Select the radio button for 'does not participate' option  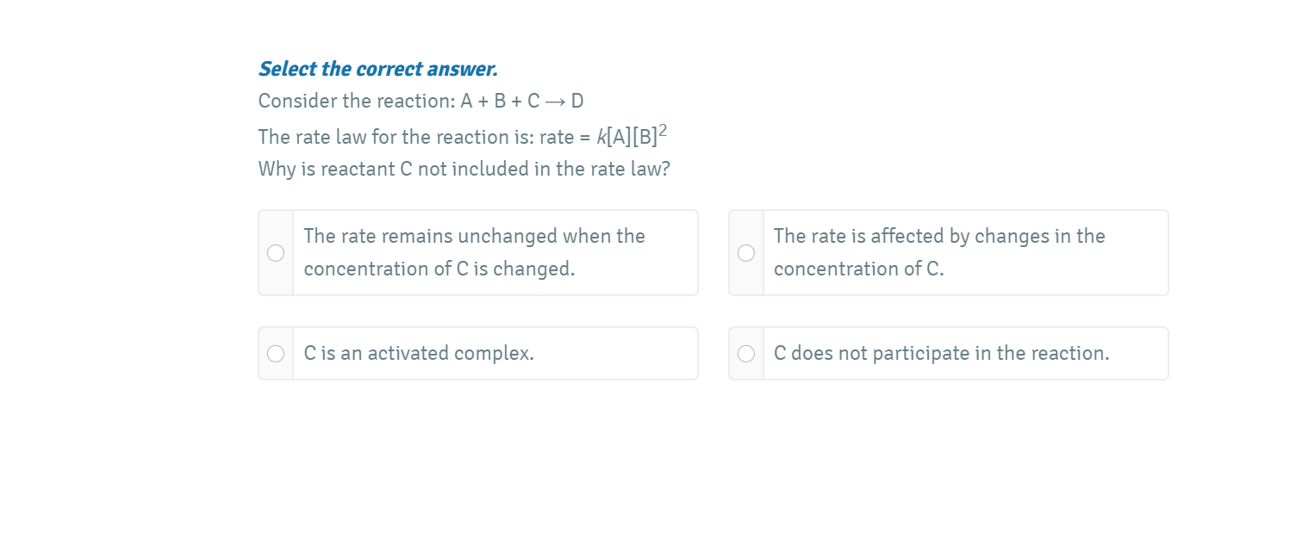(745, 353)
